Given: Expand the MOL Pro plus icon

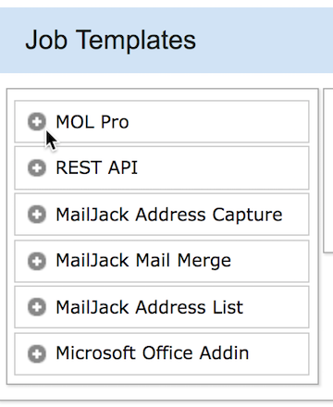Looking at the screenshot, I should (37, 121).
